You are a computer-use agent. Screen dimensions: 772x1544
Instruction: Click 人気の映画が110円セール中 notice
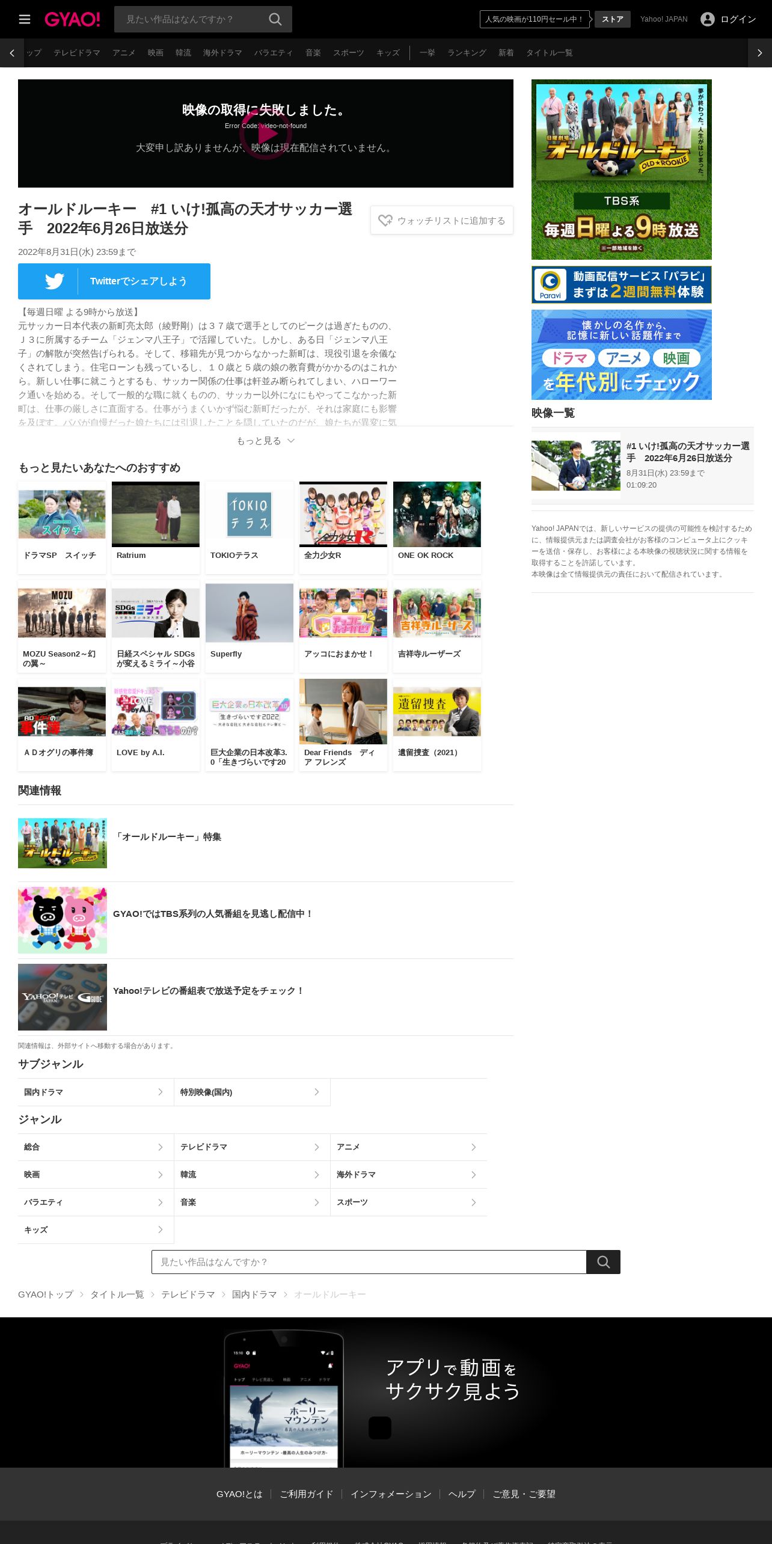(x=535, y=19)
